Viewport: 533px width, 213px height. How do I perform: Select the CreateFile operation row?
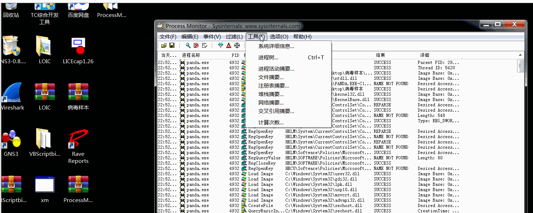pos(309,206)
